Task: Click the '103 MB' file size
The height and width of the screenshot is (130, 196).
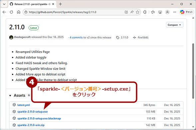Action: coord(150,112)
